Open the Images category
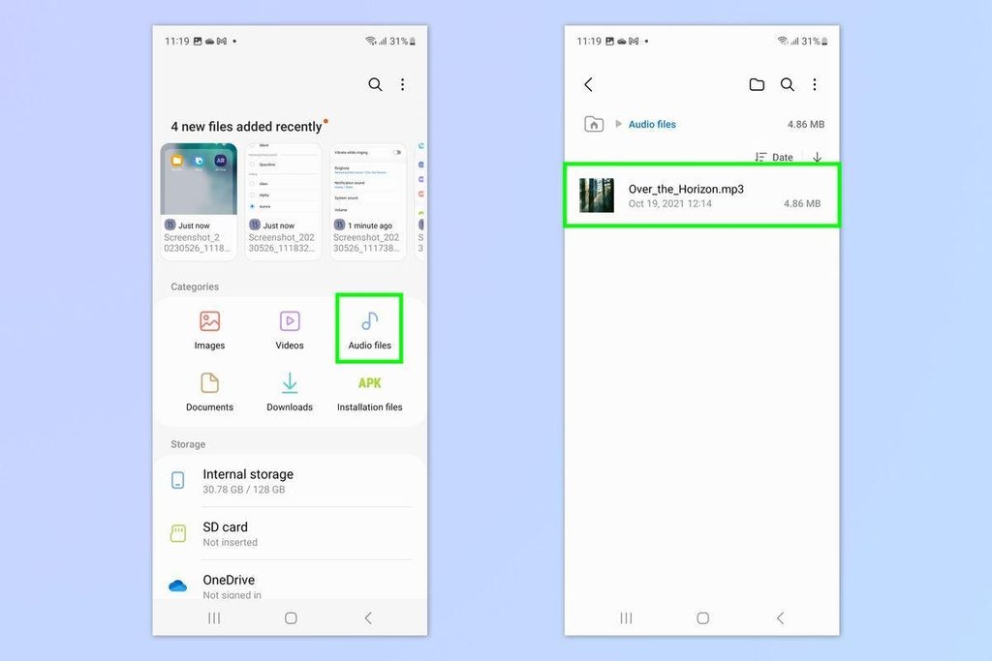Screen dimensions: 992x661 (209, 330)
